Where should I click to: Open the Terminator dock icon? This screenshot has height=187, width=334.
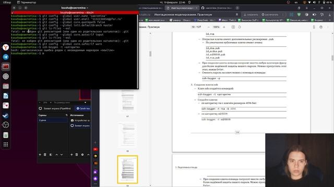(6, 66)
